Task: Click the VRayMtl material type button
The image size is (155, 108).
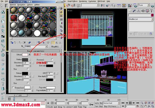Action: (x=55, y=47)
